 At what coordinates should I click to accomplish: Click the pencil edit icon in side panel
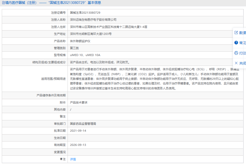(236, 33)
